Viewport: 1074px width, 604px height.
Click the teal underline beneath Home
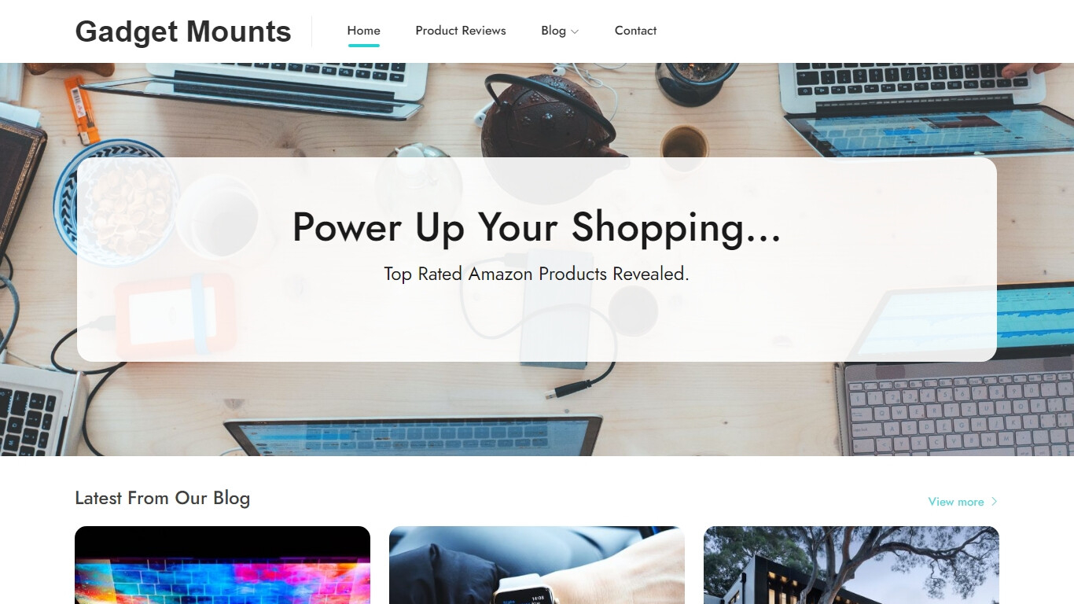click(364, 46)
